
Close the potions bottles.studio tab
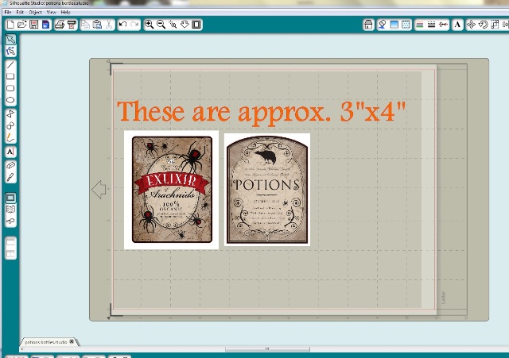tap(72, 341)
